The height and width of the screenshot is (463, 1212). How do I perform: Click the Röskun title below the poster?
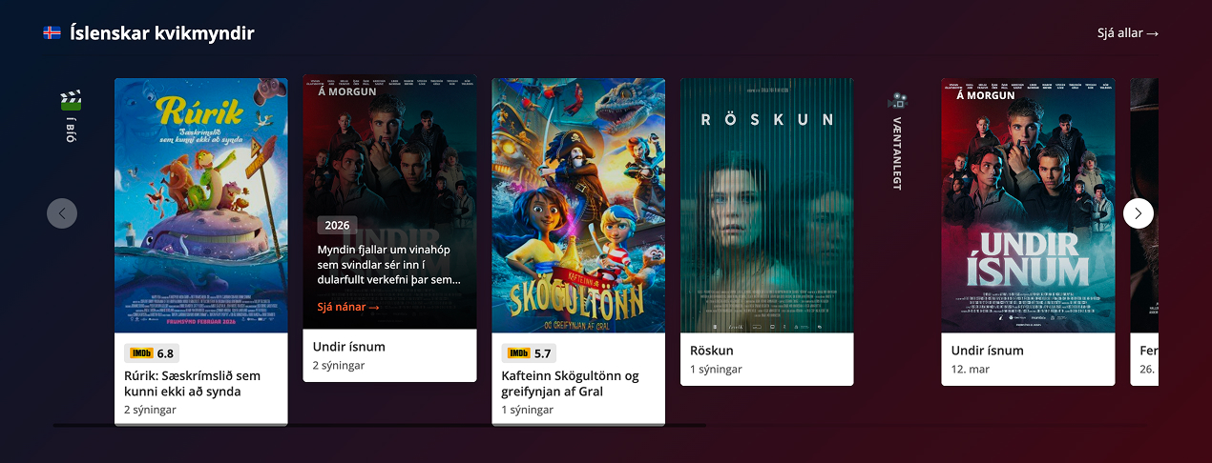[x=710, y=351]
